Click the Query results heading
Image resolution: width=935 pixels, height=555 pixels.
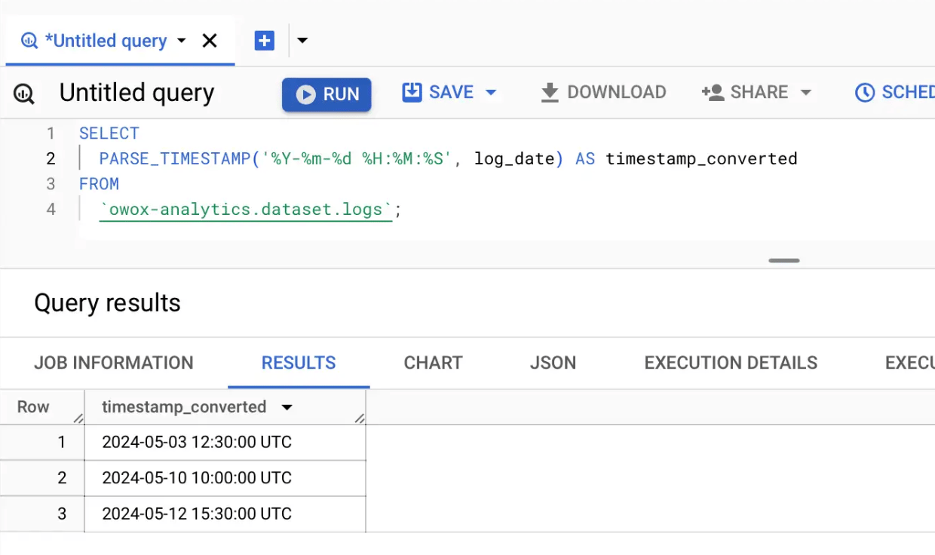tap(108, 303)
